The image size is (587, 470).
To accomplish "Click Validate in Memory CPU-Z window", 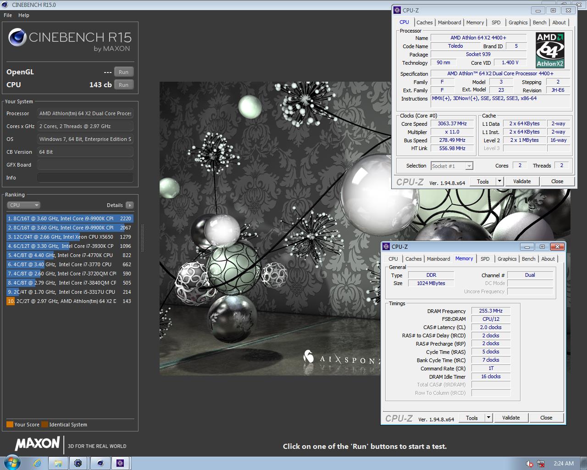I will tap(511, 418).
